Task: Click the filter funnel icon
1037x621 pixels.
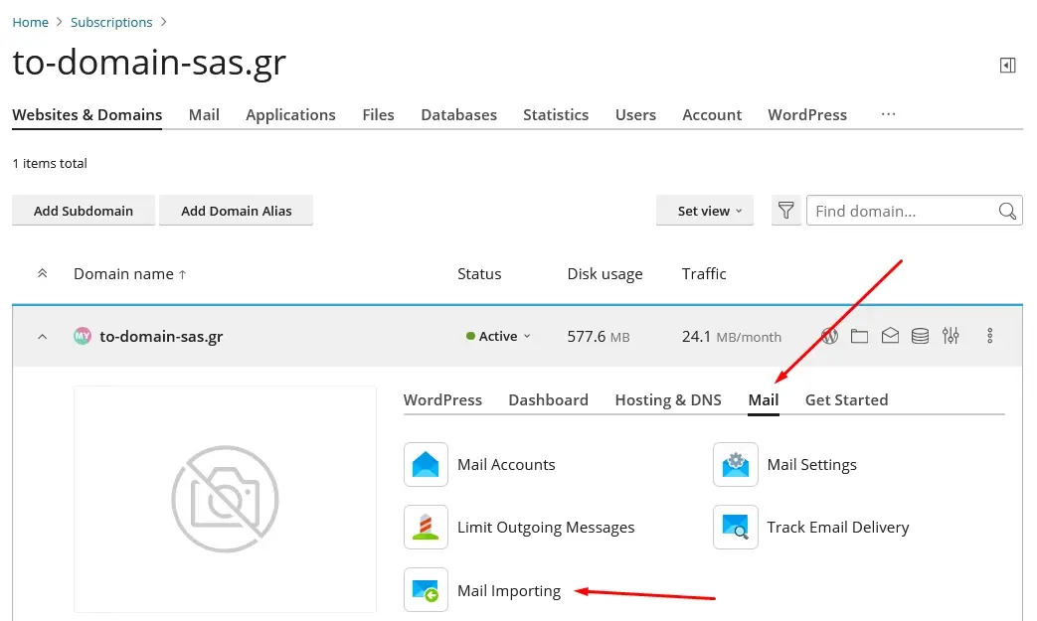Action: click(x=786, y=211)
